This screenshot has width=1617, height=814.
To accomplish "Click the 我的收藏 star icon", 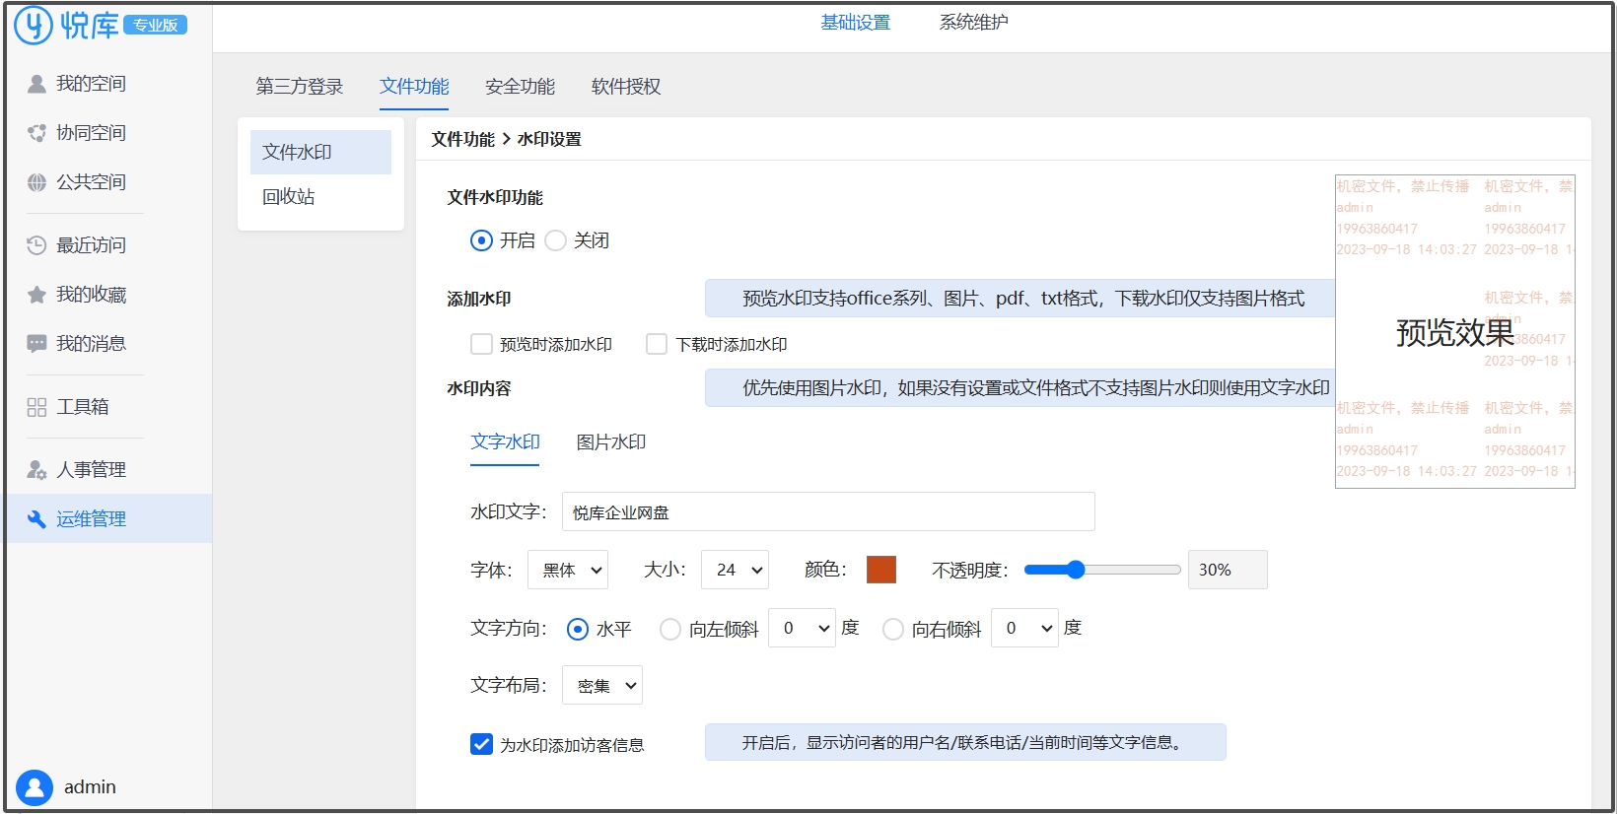I will pos(36,295).
